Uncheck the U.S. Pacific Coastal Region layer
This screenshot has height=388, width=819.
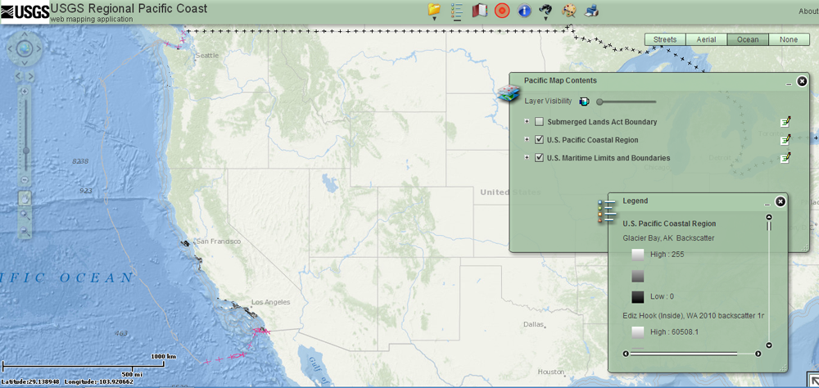[x=539, y=140]
